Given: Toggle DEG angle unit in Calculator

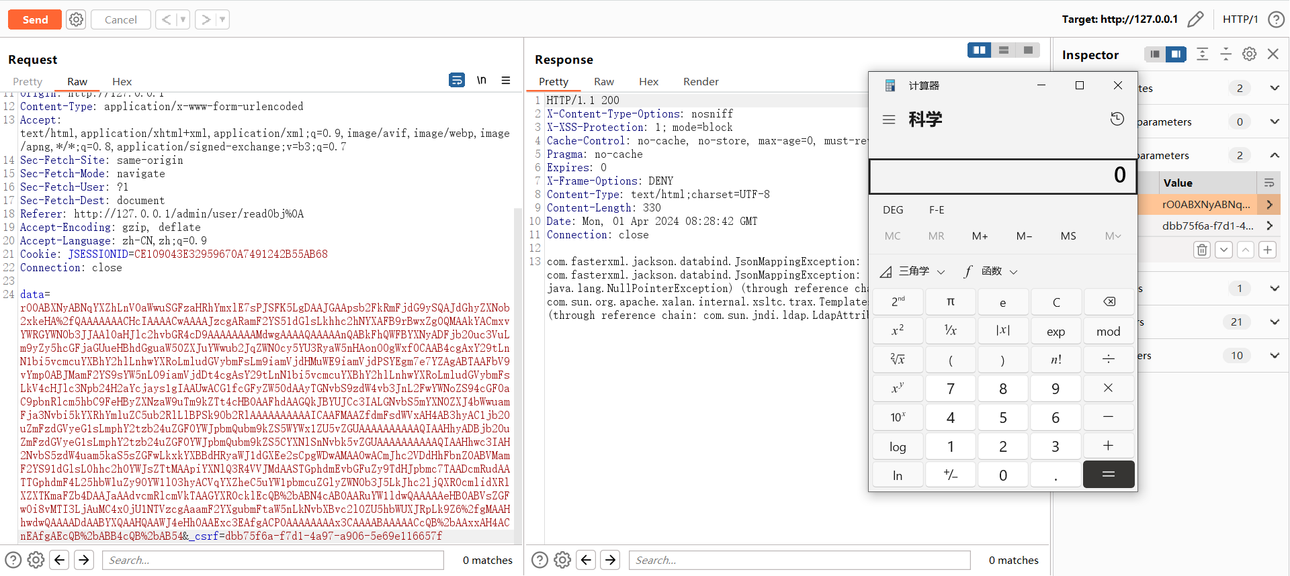Looking at the screenshot, I should pyautogui.click(x=893, y=209).
